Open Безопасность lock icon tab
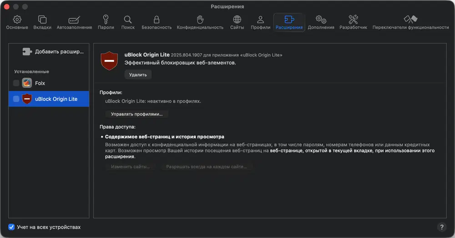Image resolution: width=455 pixels, height=238 pixels. click(157, 22)
